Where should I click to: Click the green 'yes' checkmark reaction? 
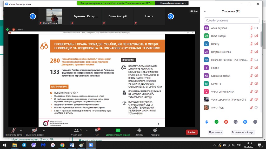[x=216, y=122]
